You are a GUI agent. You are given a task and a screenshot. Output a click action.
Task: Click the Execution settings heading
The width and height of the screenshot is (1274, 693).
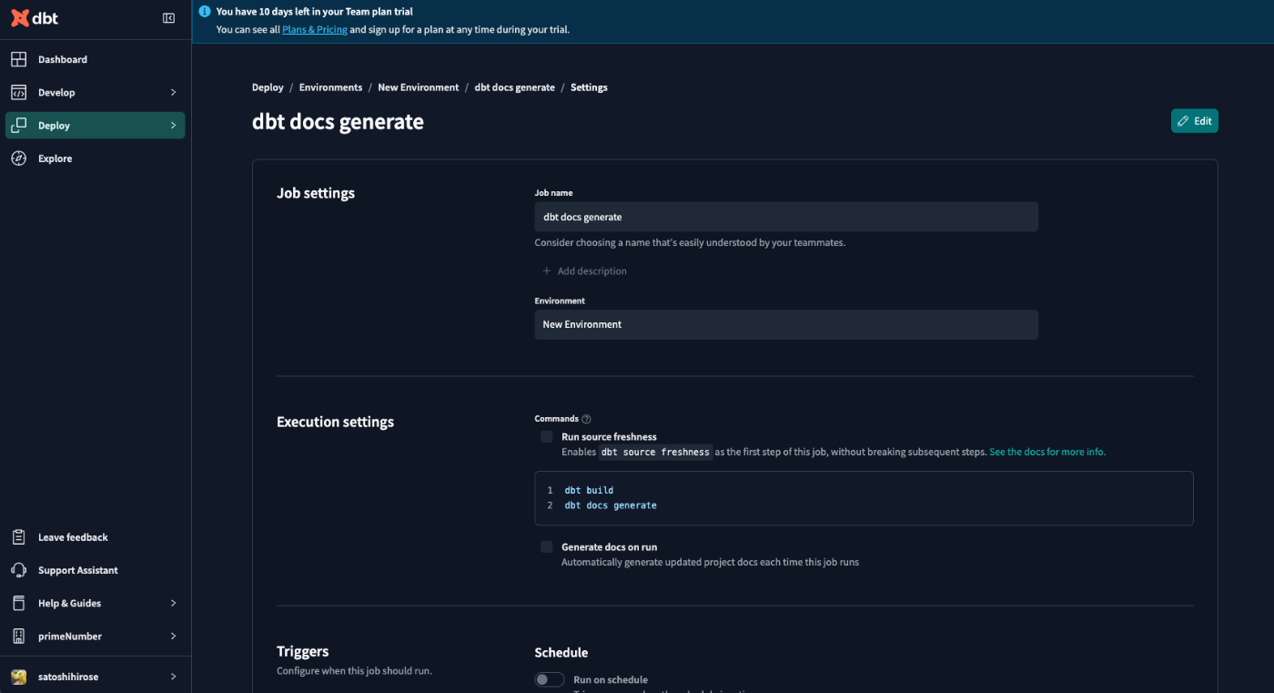pyautogui.click(x=335, y=422)
